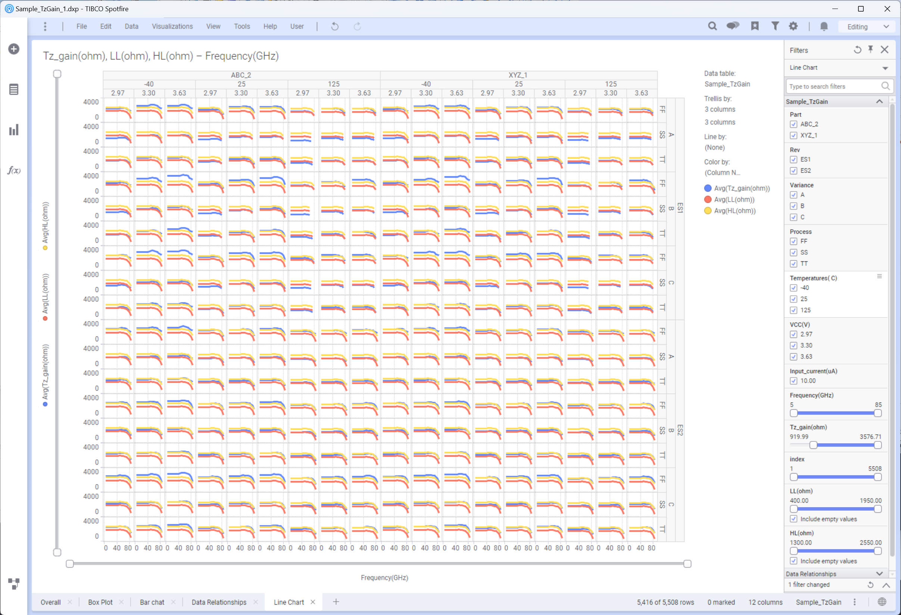
Task: Open the search (magnifier) icon in toolbar
Action: tap(712, 27)
